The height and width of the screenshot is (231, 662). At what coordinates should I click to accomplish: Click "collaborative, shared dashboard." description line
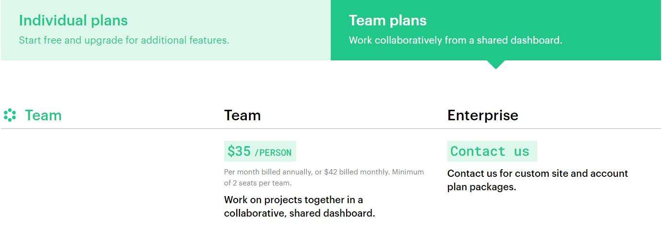299,213
